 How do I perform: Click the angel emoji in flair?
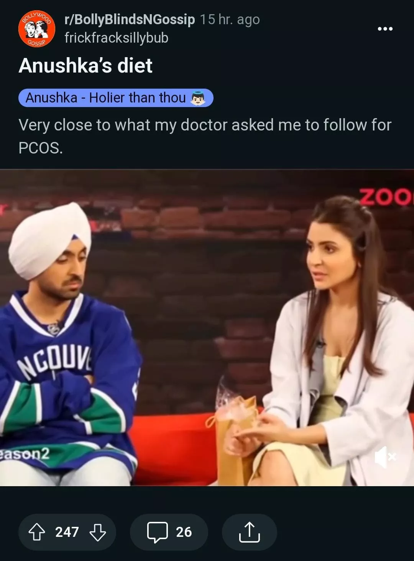198,98
